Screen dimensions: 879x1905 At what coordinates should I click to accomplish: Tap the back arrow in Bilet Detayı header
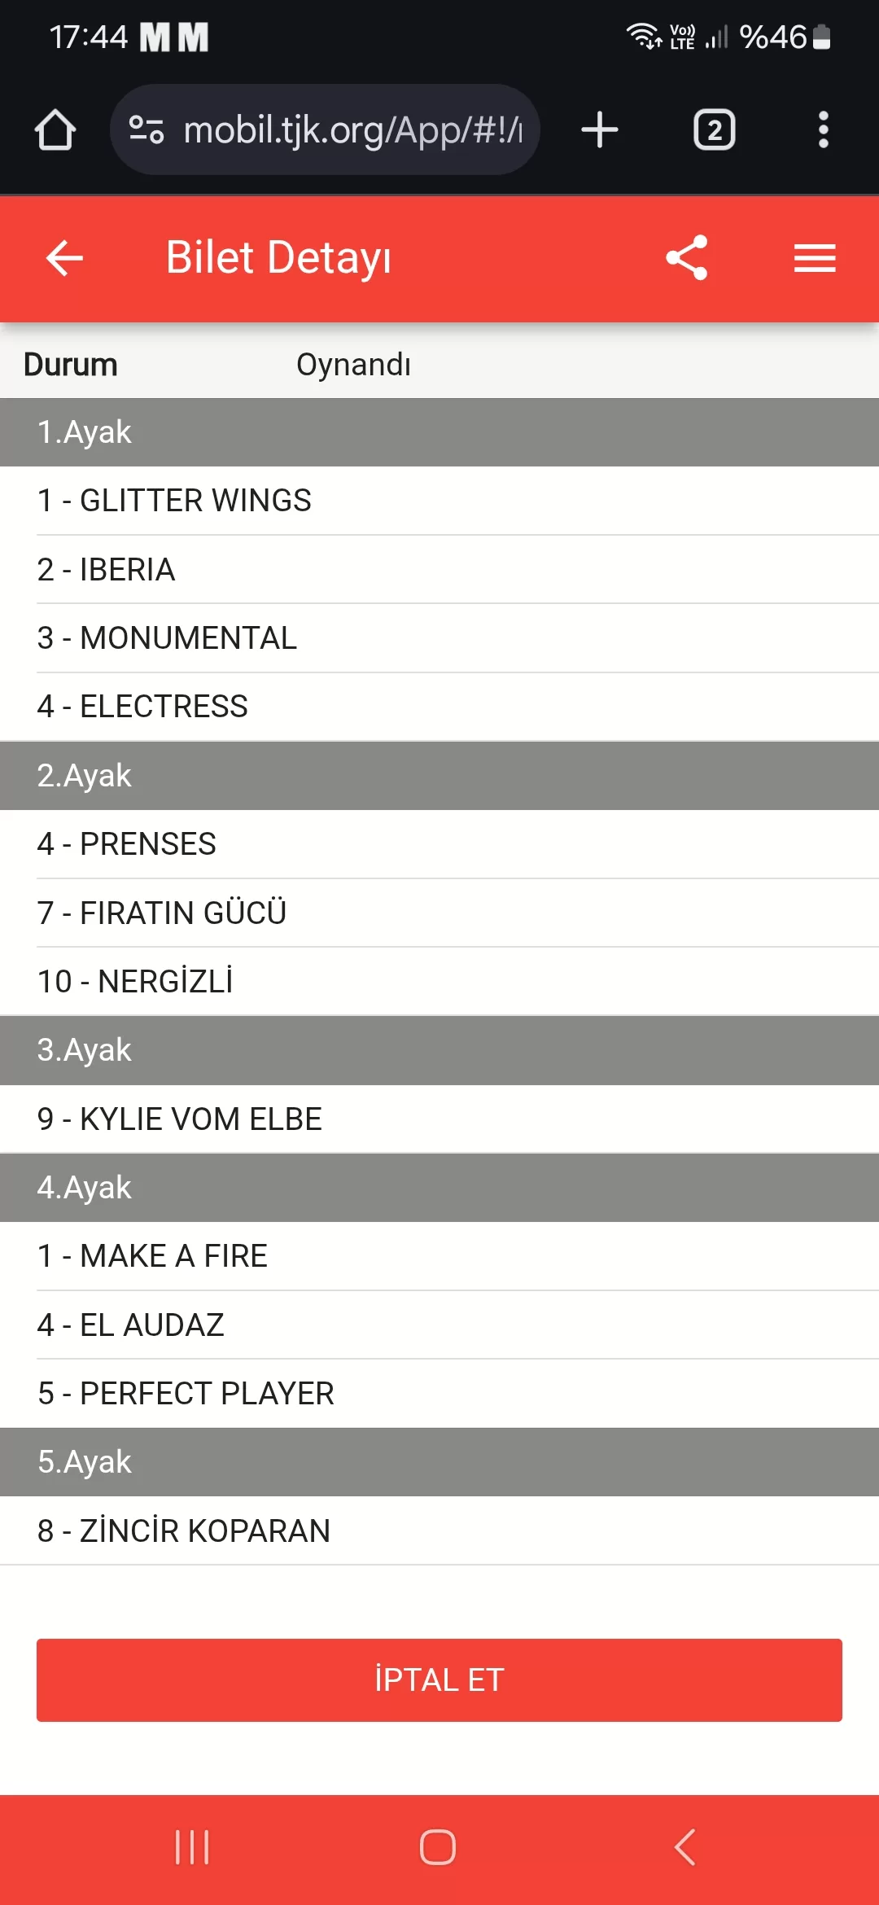65,258
